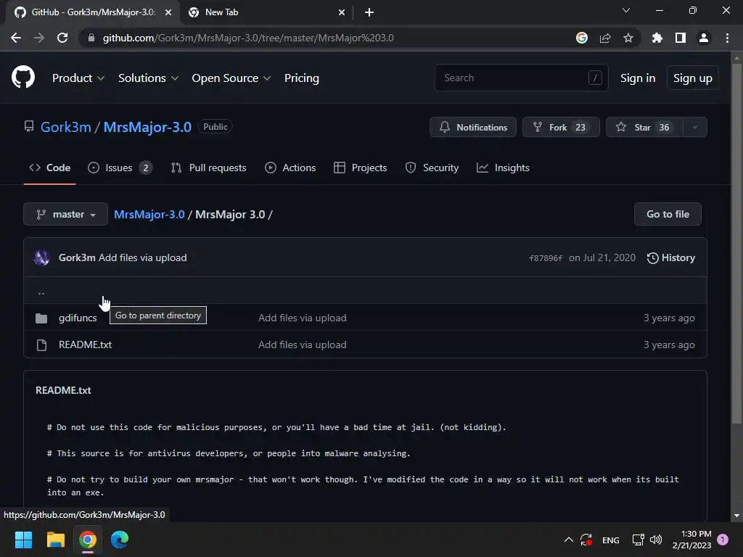743x557 pixels.
Task: Click the slash shortcut icon in the search box
Action: pos(595,78)
